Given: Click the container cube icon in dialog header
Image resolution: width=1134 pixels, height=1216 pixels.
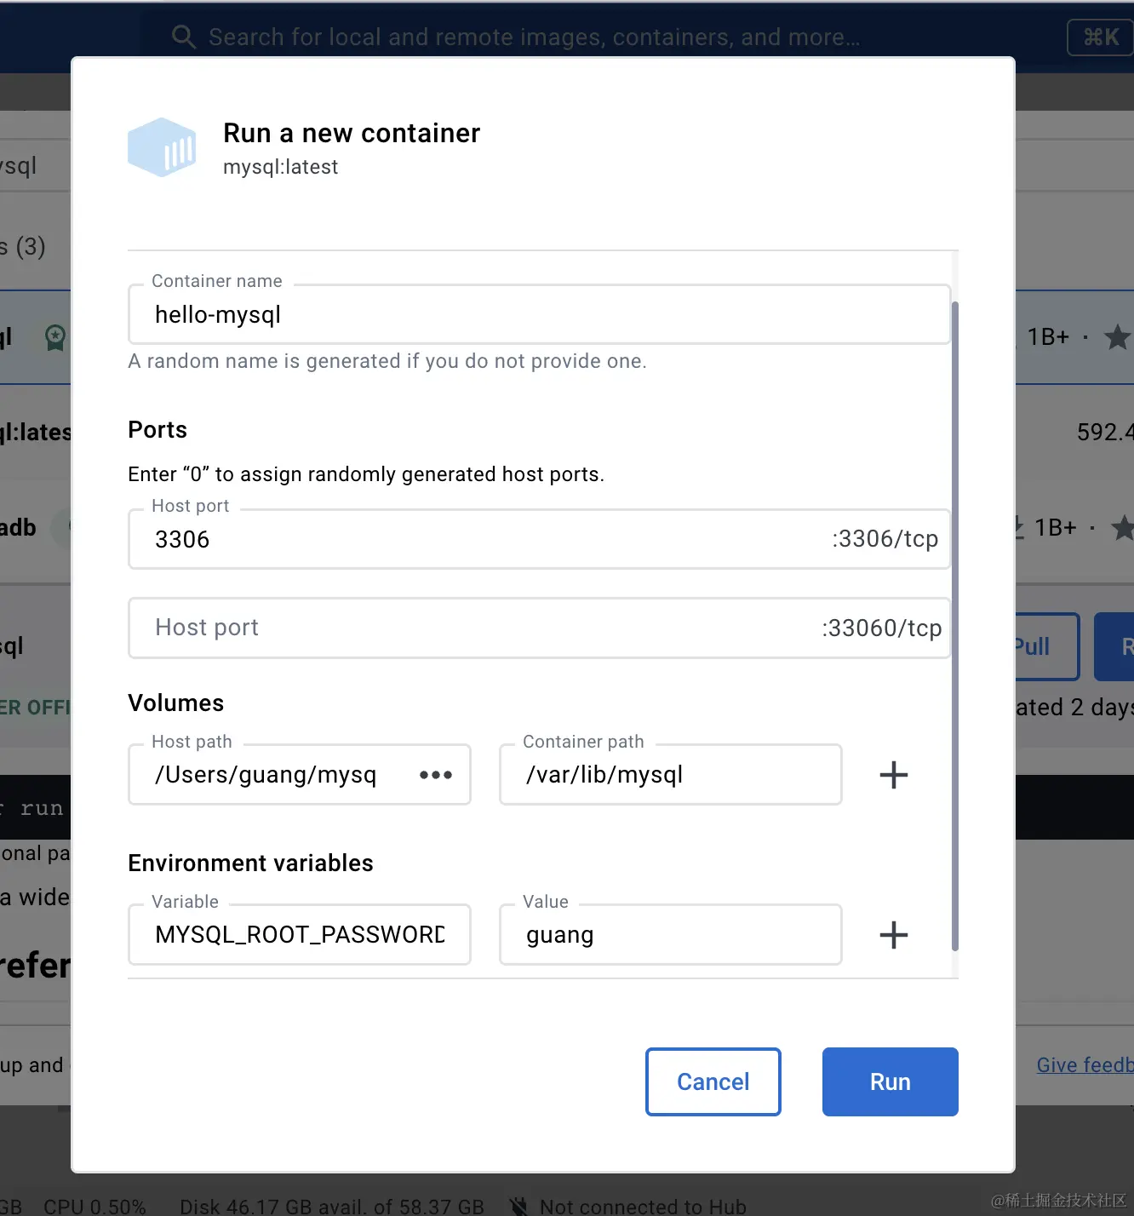Looking at the screenshot, I should tap(162, 147).
